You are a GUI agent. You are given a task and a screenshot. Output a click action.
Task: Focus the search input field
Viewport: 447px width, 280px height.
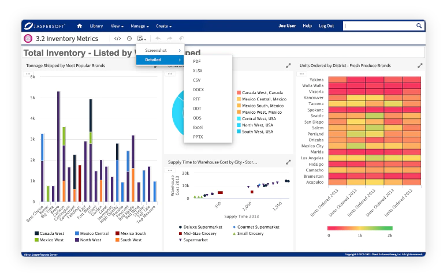(379, 25)
